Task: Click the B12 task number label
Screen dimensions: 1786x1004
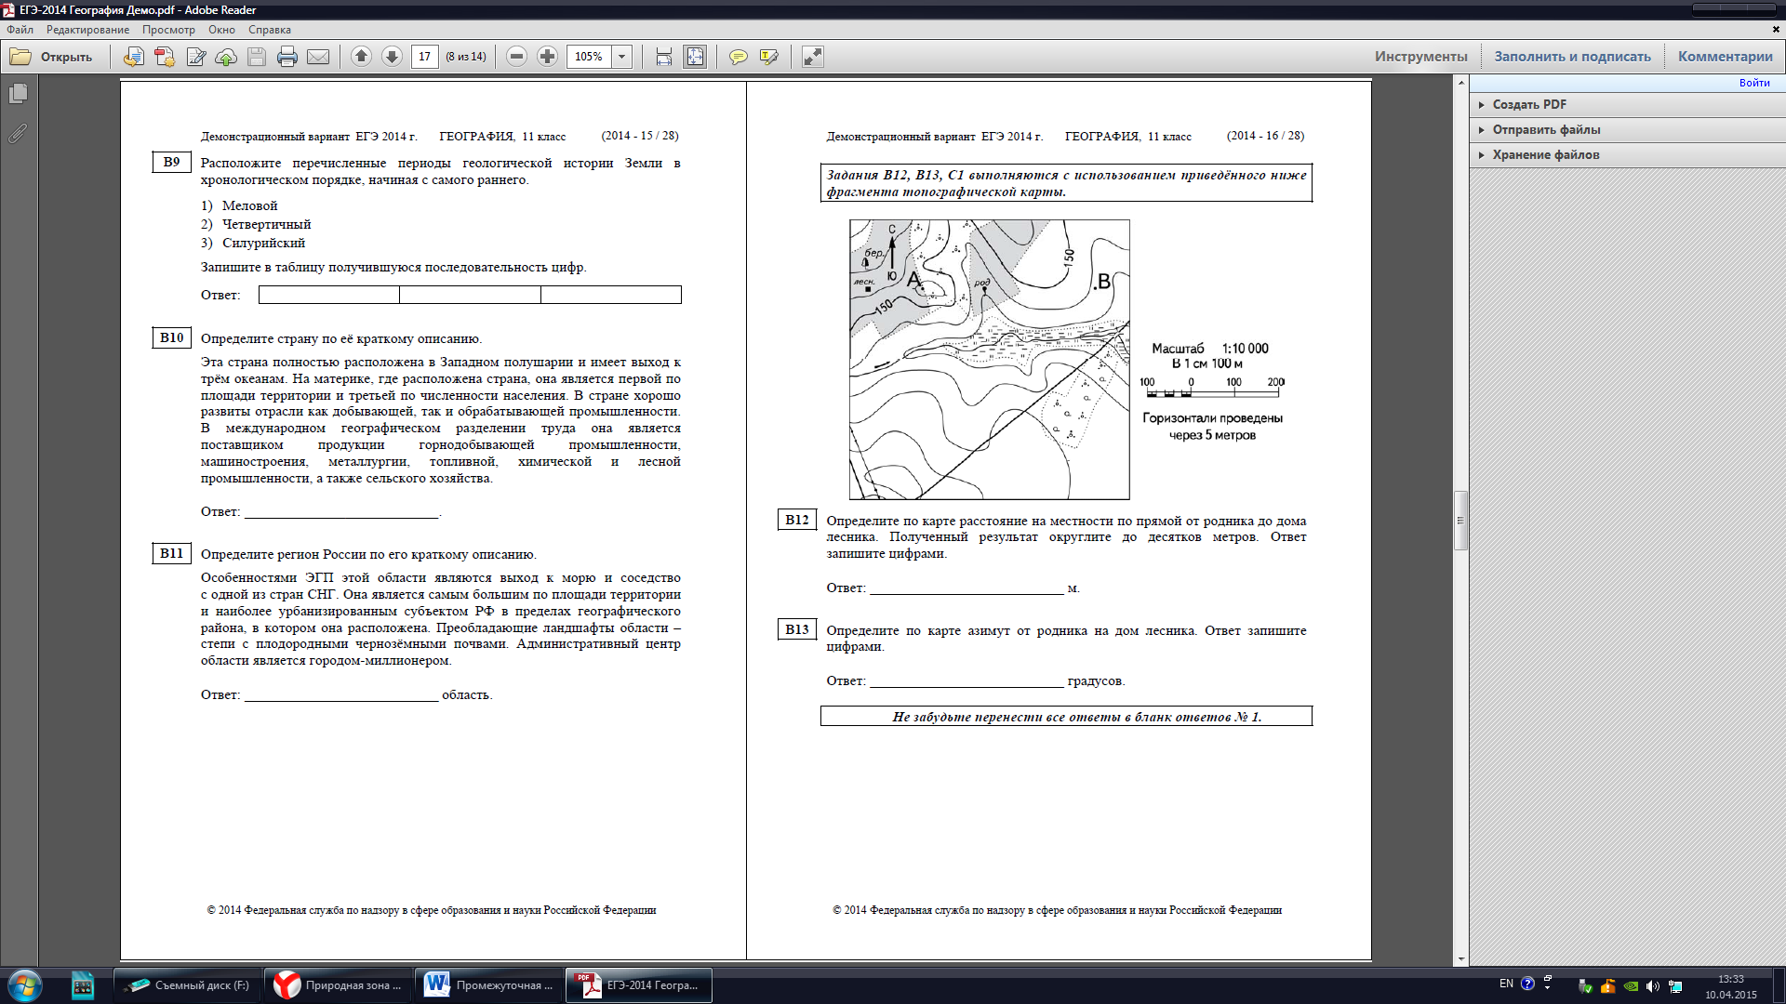Action: (x=797, y=520)
